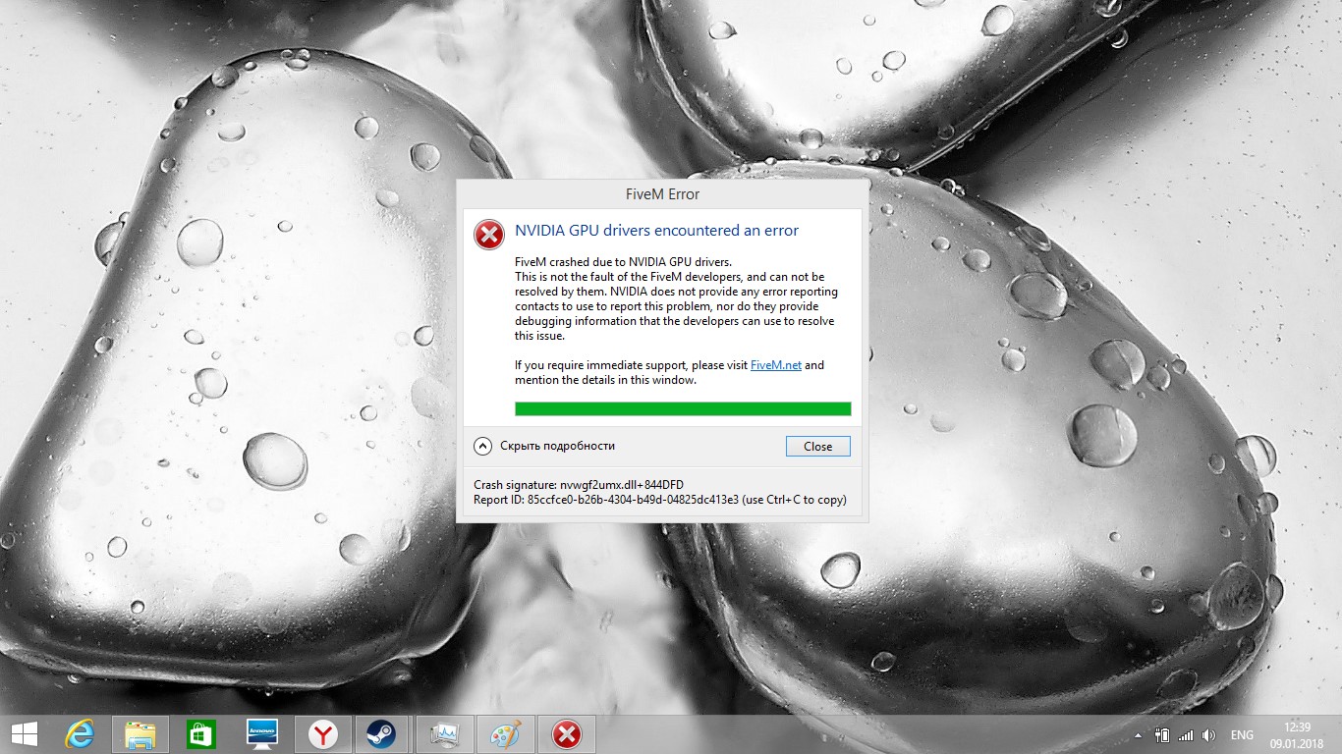1342x754 pixels.
Task: Change input language via ENG indicator
Action: (x=1242, y=735)
